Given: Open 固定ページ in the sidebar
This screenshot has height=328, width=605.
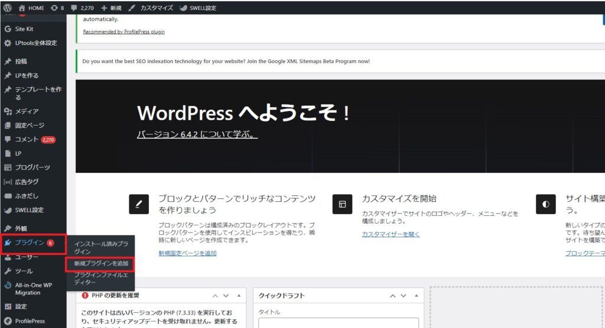Looking at the screenshot, I should click(30, 125).
